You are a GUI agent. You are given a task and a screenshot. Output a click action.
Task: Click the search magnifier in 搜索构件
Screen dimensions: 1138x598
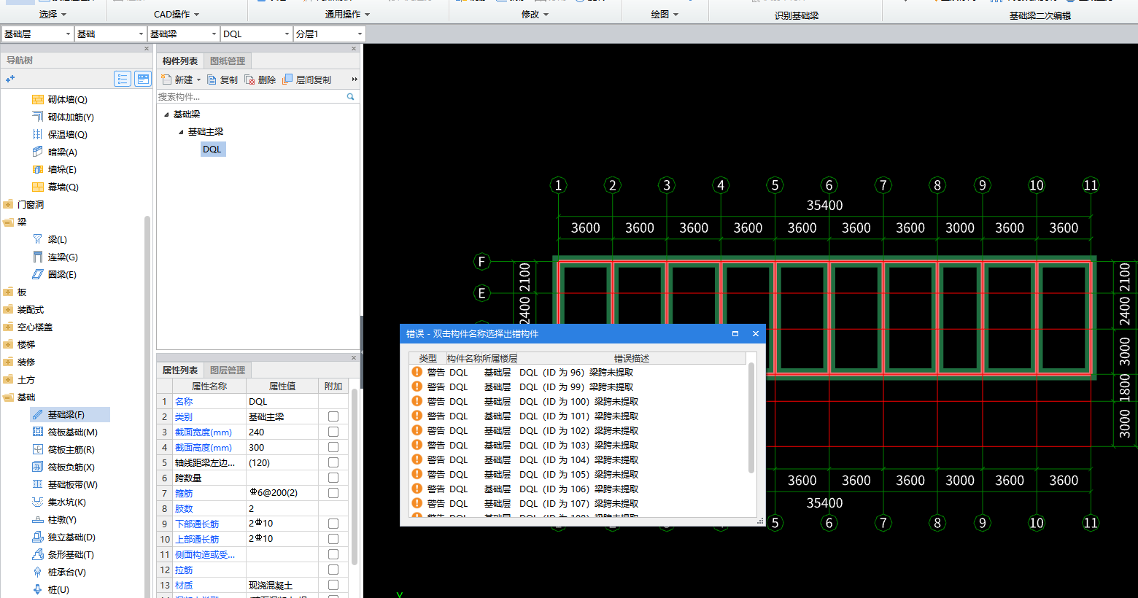point(350,96)
